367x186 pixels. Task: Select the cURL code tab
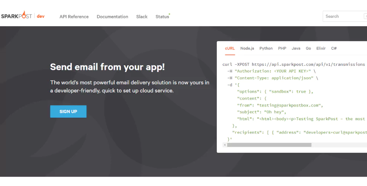pos(230,48)
